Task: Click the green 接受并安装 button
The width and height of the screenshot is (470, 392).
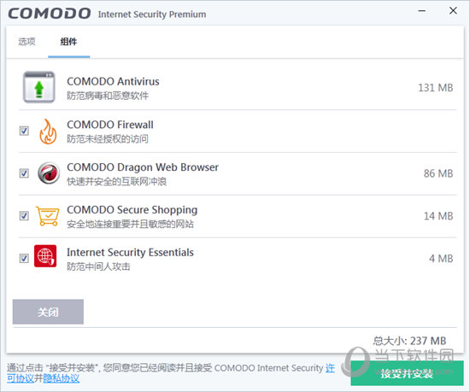Action: coord(407,373)
